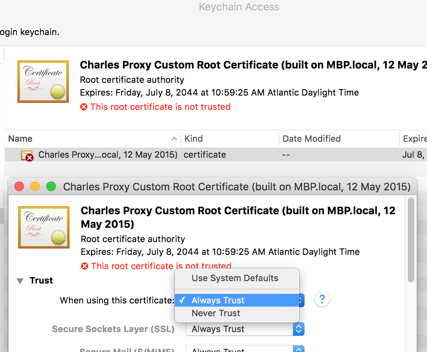This screenshot has height=352, width=427.
Task: Click 'Root certificate authority' in Keychain Access header
Action: pos(132,80)
